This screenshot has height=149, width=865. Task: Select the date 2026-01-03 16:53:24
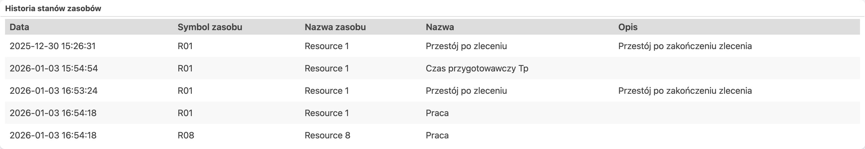coord(53,91)
